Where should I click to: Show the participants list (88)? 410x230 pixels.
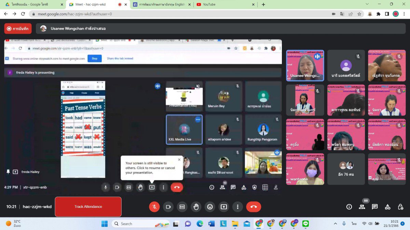click(x=362, y=206)
